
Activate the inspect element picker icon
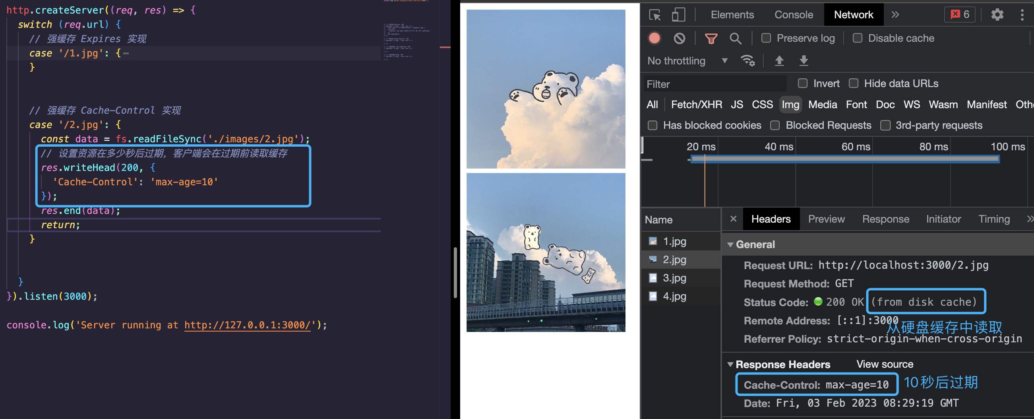tap(654, 15)
